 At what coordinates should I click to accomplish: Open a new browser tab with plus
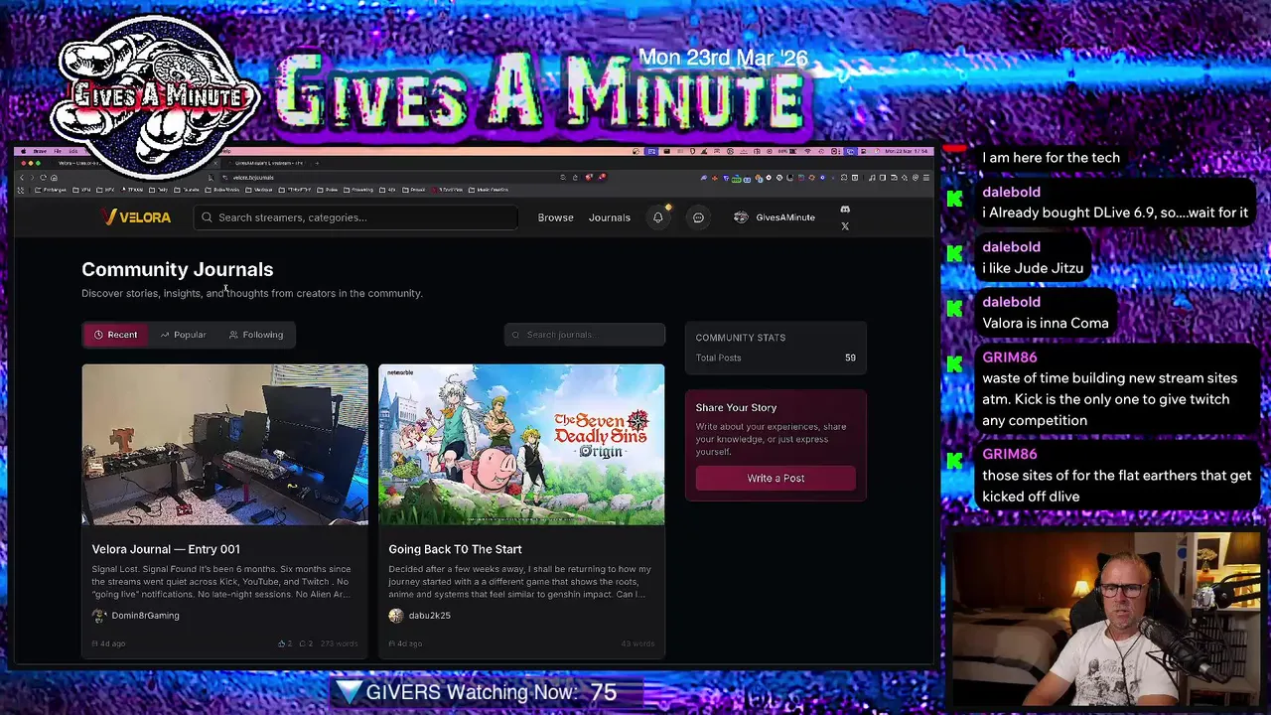click(x=317, y=163)
